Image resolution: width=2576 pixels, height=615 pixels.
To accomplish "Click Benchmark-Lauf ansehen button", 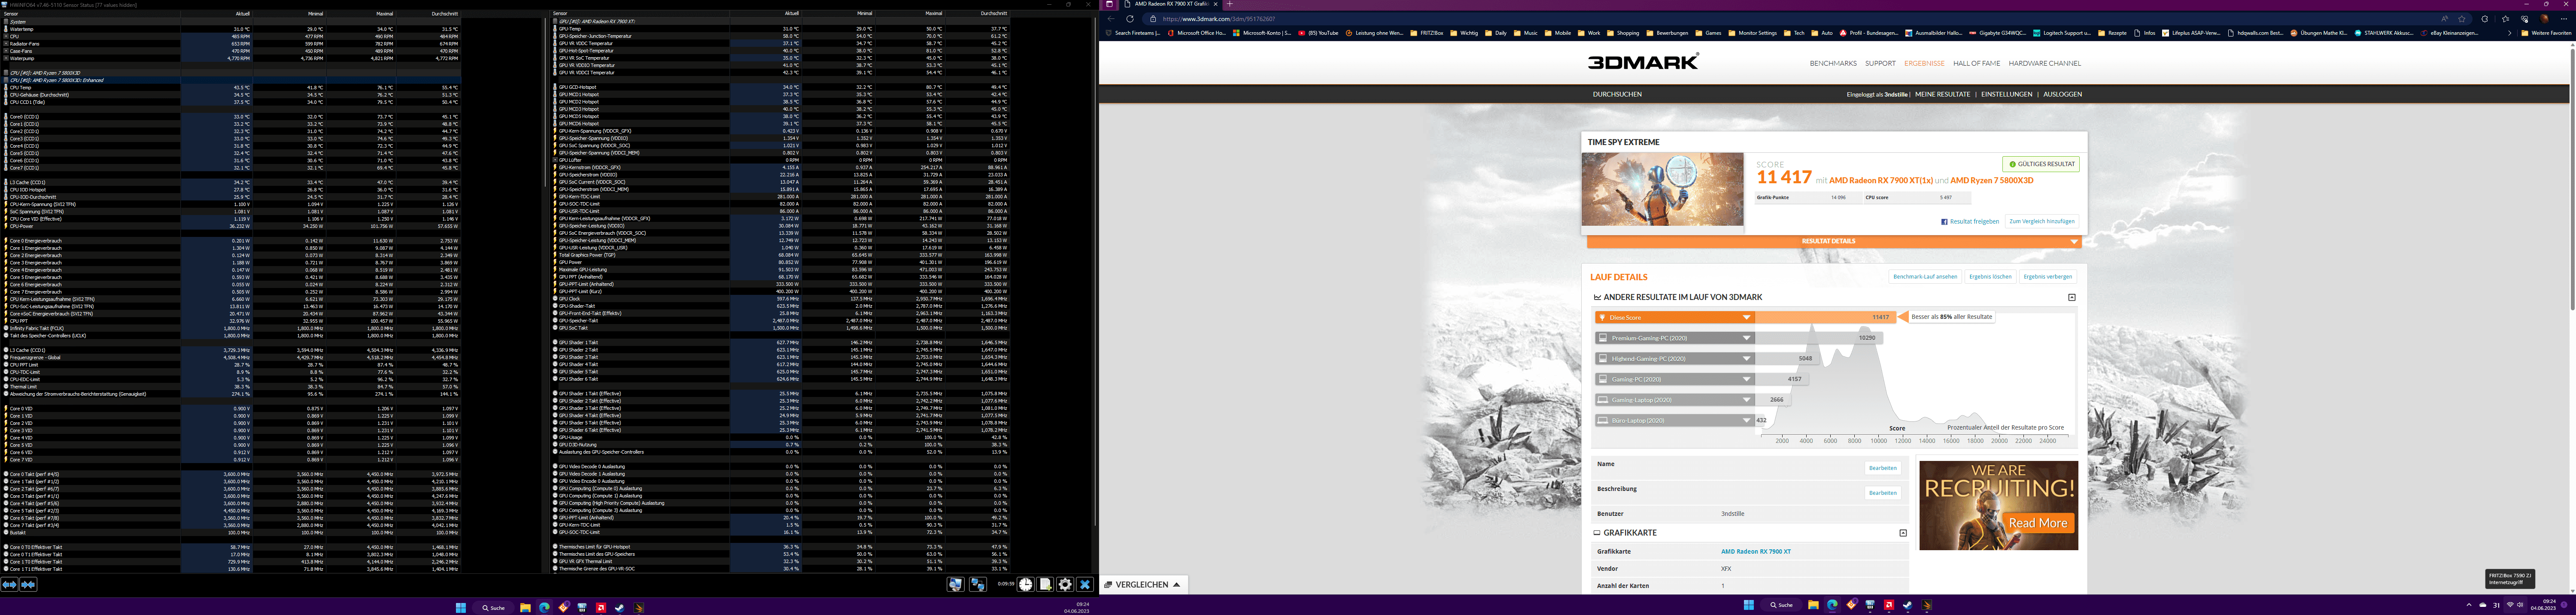I will coord(1925,276).
